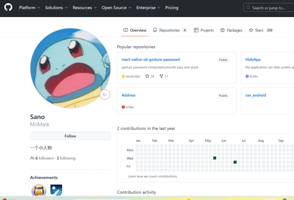Open react-native-ok-gesture-password repository
The image size is (294, 200).
pyautogui.click(x=151, y=60)
